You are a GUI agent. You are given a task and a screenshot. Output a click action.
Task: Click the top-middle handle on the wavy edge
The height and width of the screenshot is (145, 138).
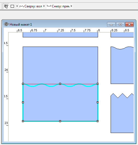tap(60, 84)
